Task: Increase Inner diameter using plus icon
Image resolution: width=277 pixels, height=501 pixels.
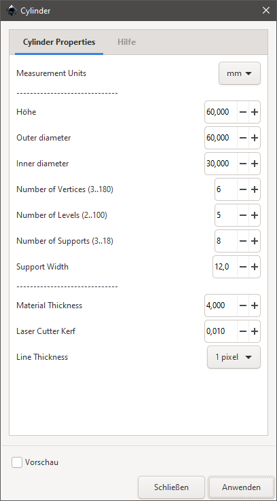Action: pos(255,164)
